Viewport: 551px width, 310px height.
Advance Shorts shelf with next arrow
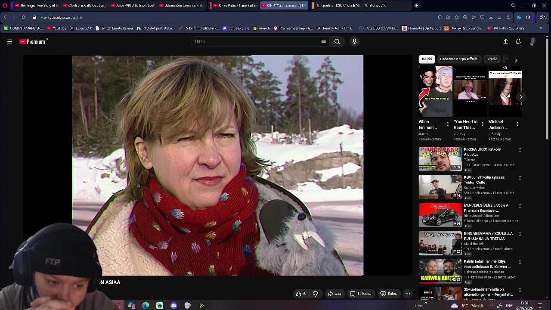(521, 97)
